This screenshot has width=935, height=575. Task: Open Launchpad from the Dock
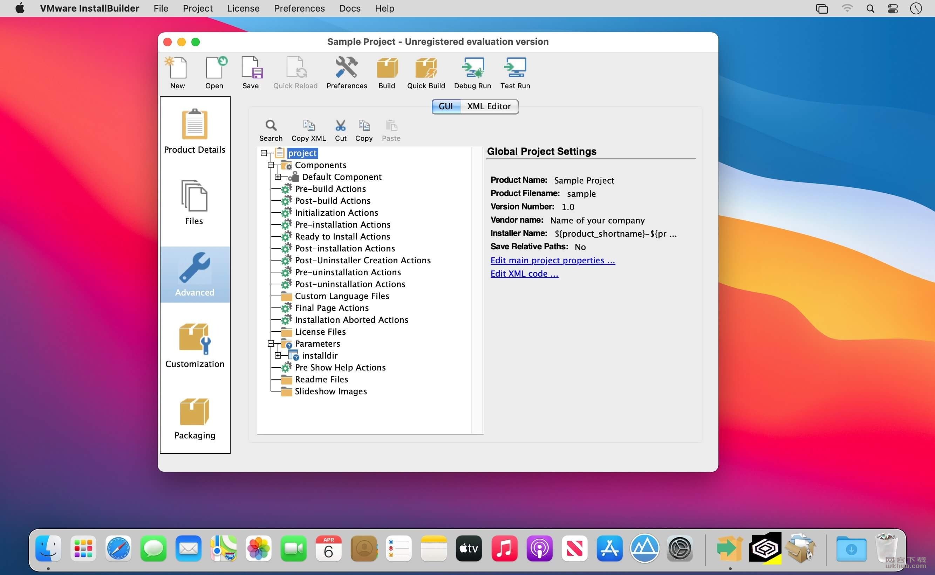83,548
